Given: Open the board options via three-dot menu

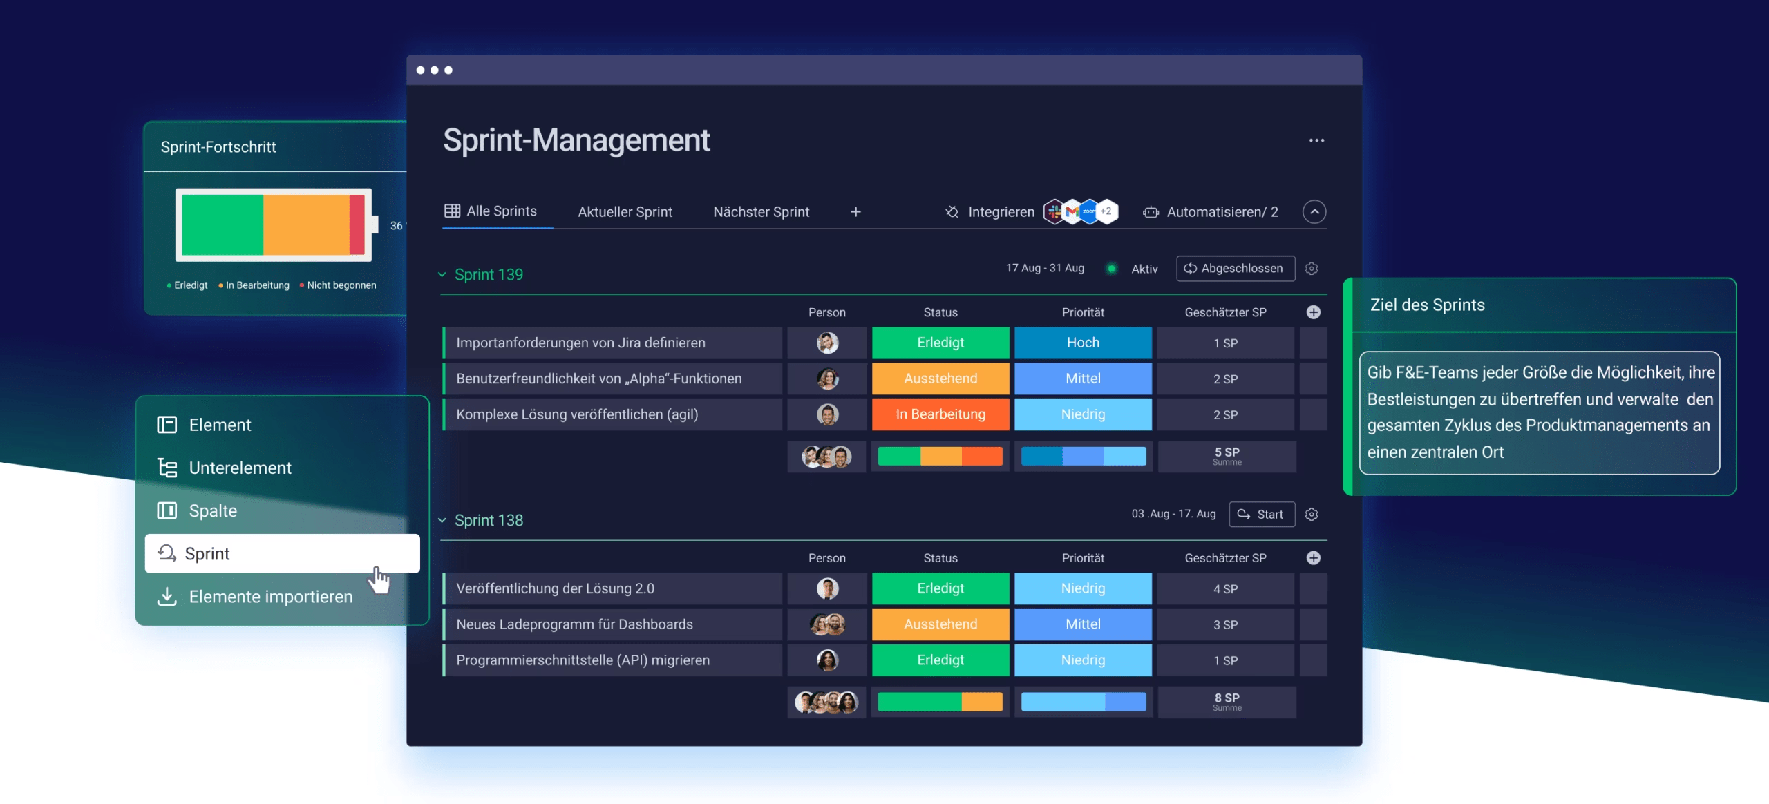Looking at the screenshot, I should [x=1316, y=140].
